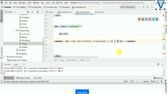Click the locate/select opened file target icon
The width and height of the screenshot is (167, 94).
coord(28,12)
